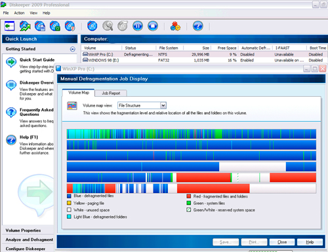328x252 pixels.
Task: Click the WinXP Pro (C:) drive icon
Action: tap(85, 54)
